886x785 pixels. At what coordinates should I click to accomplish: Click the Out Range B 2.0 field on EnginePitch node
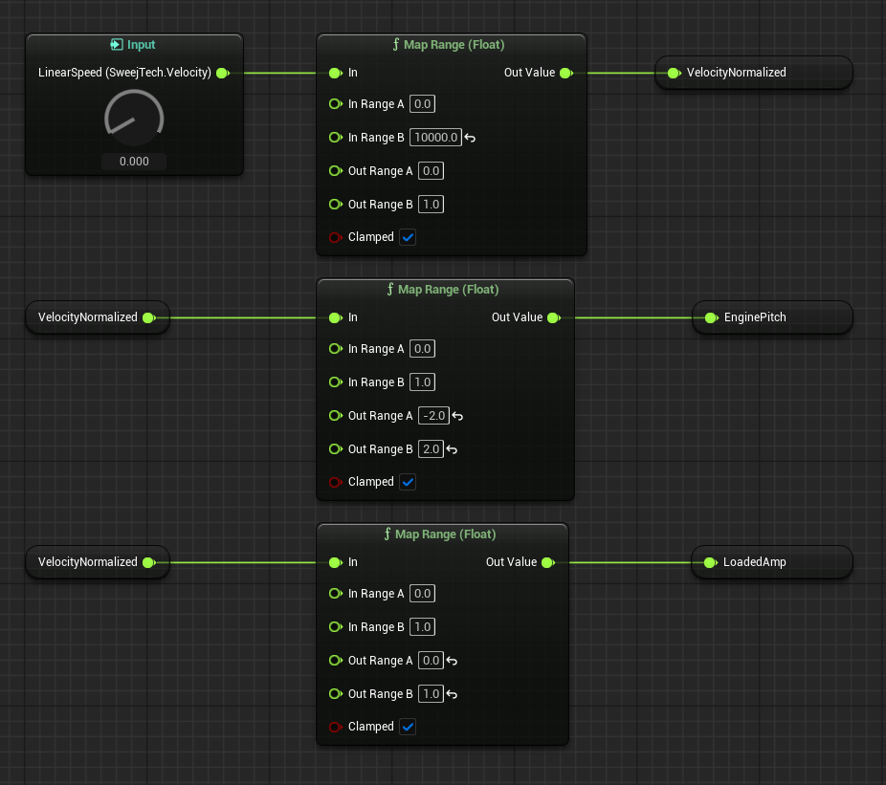tap(430, 448)
